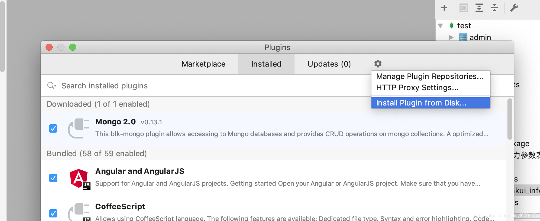Open Mongo settings wrench icon
This screenshot has height=221, width=540.
pyautogui.click(x=514, y=8)
